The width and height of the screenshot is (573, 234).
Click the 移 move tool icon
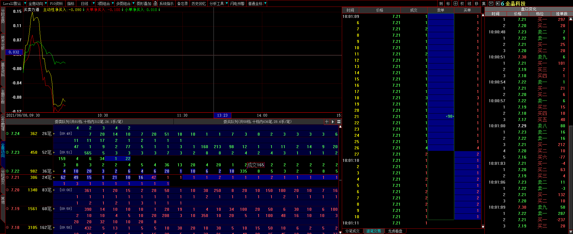[x=477, y=4]
